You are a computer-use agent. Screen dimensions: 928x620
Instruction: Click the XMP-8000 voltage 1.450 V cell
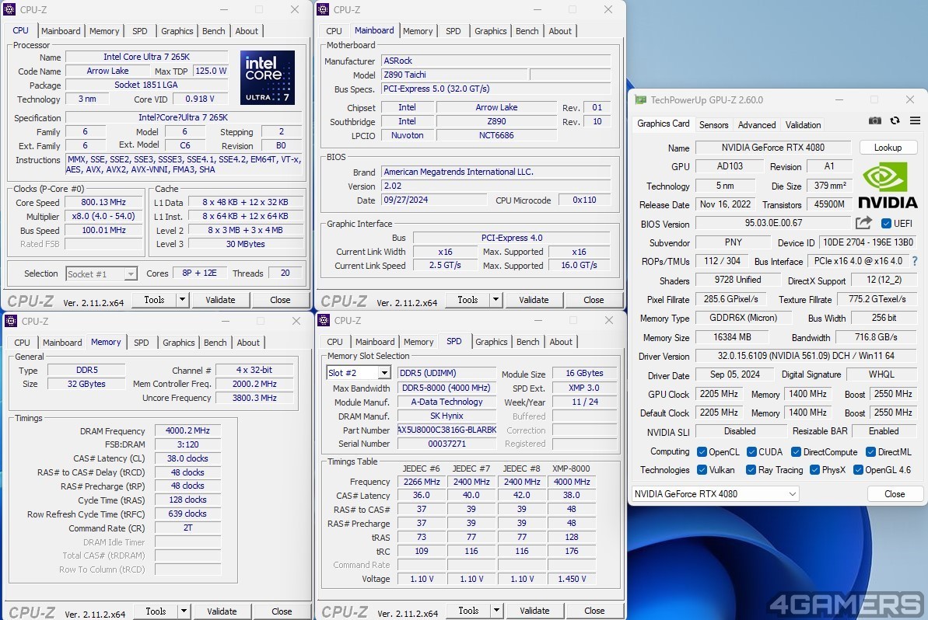[x=572, y=579]
